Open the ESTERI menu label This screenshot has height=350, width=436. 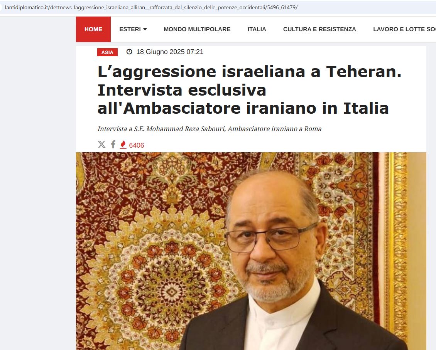[130, 29]
